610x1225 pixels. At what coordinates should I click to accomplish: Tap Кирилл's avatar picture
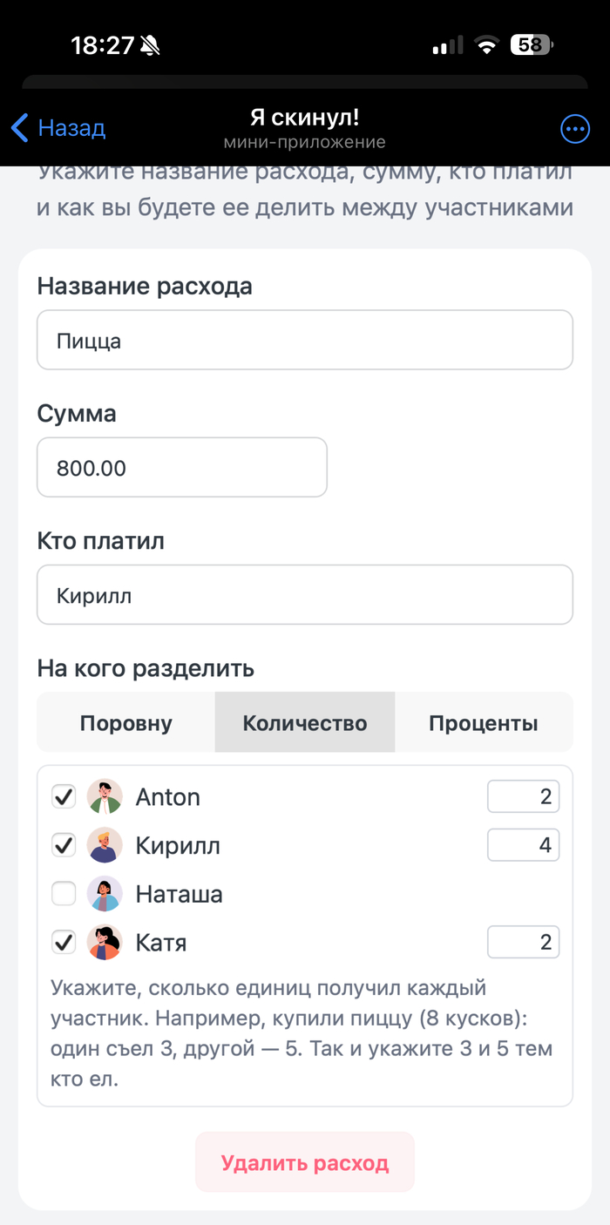pos(105,845)
